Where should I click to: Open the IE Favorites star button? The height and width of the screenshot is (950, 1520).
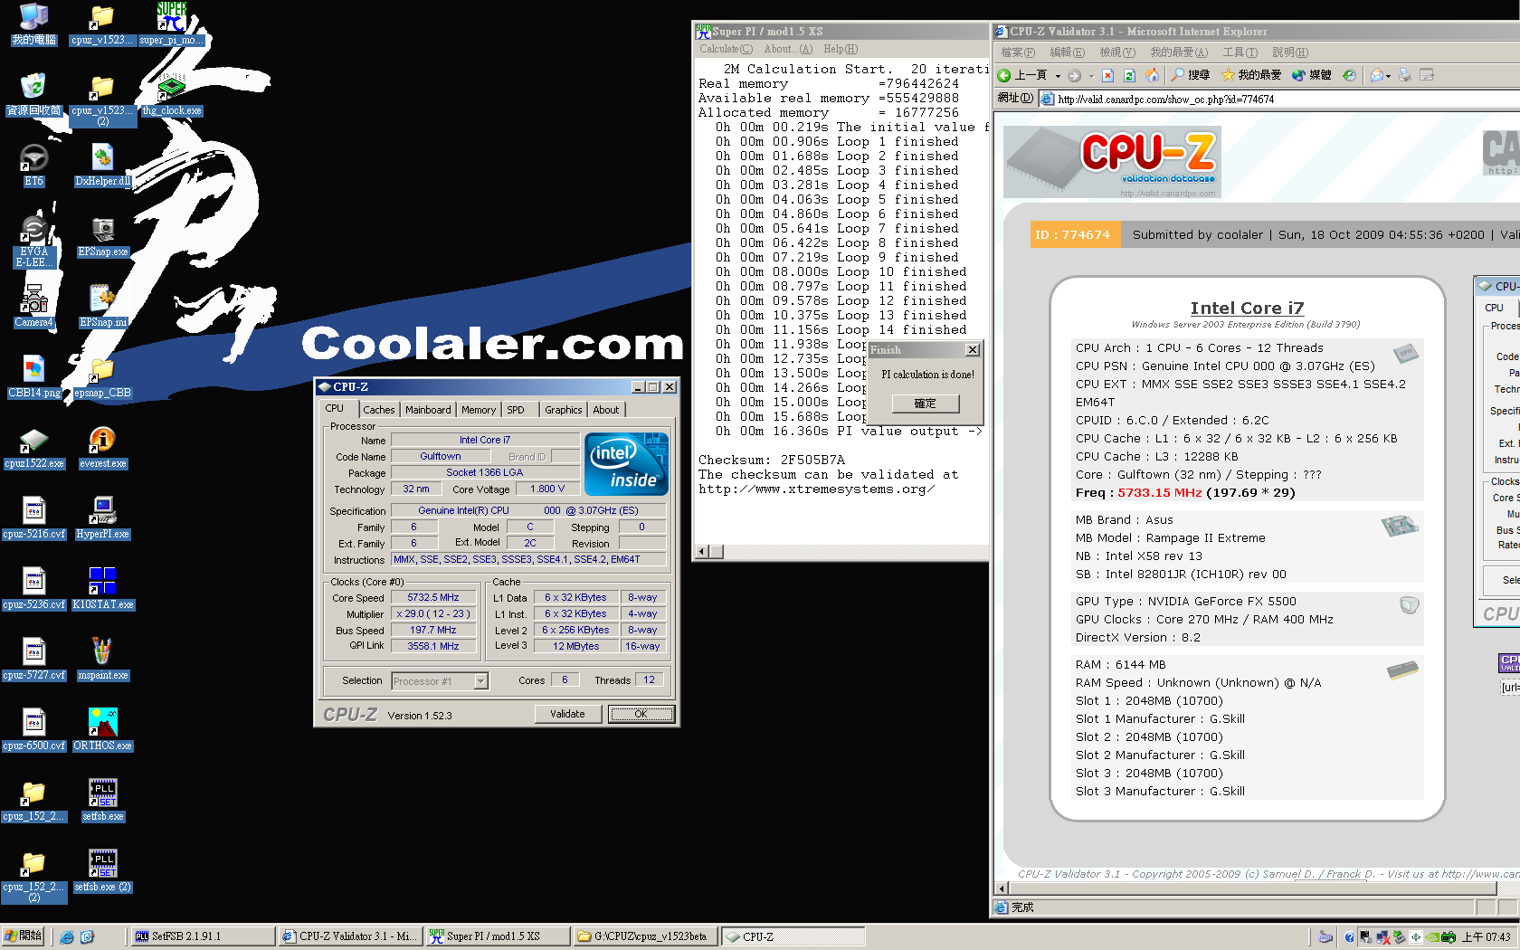(1251, 75)
